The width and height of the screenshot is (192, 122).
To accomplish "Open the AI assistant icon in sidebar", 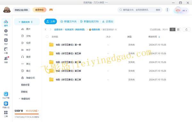I will click(x=6, y=49).
